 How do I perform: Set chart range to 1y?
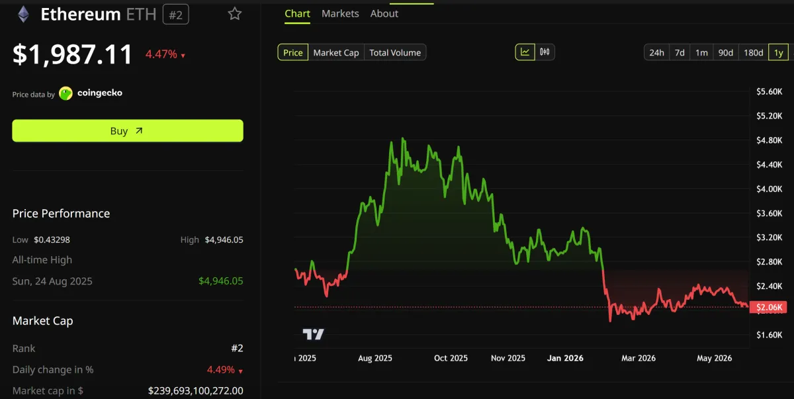(778, 52)
